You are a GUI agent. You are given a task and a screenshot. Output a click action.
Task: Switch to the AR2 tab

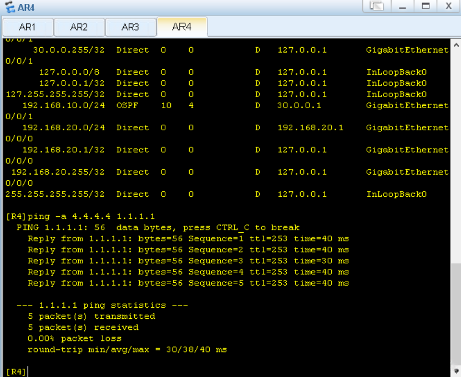79,27
